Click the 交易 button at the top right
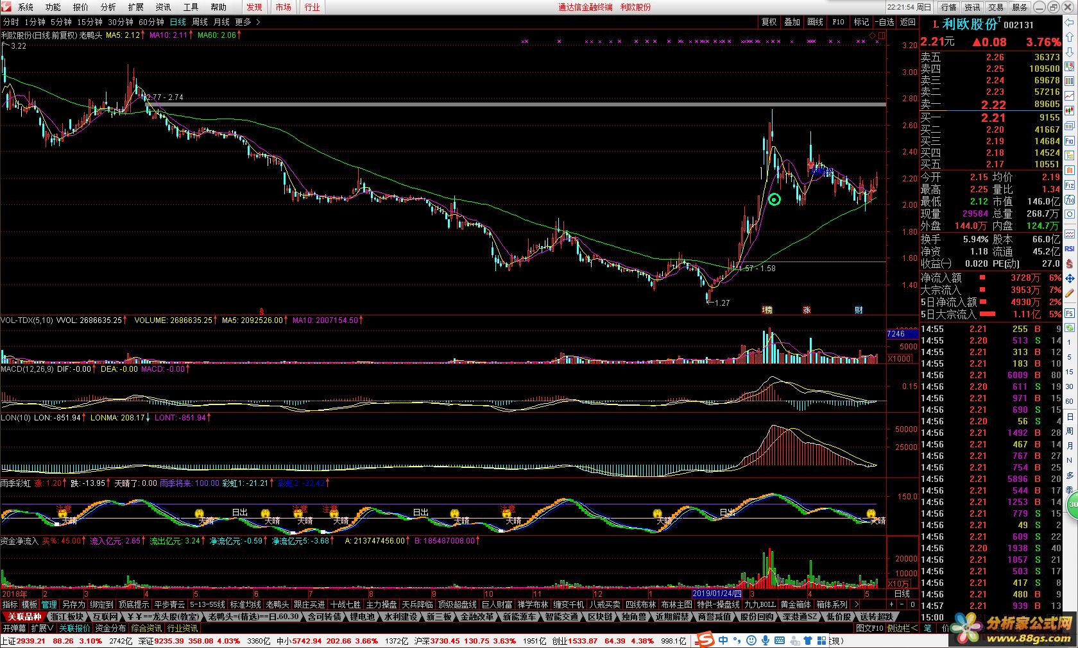 [996, 7]
